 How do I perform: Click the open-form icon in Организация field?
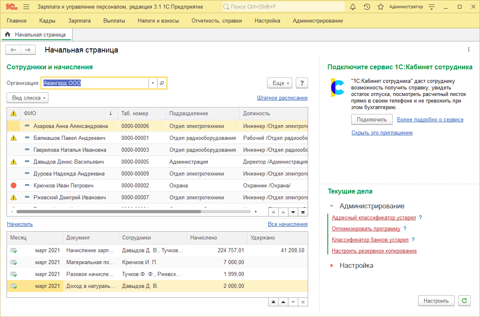point(162,83)
